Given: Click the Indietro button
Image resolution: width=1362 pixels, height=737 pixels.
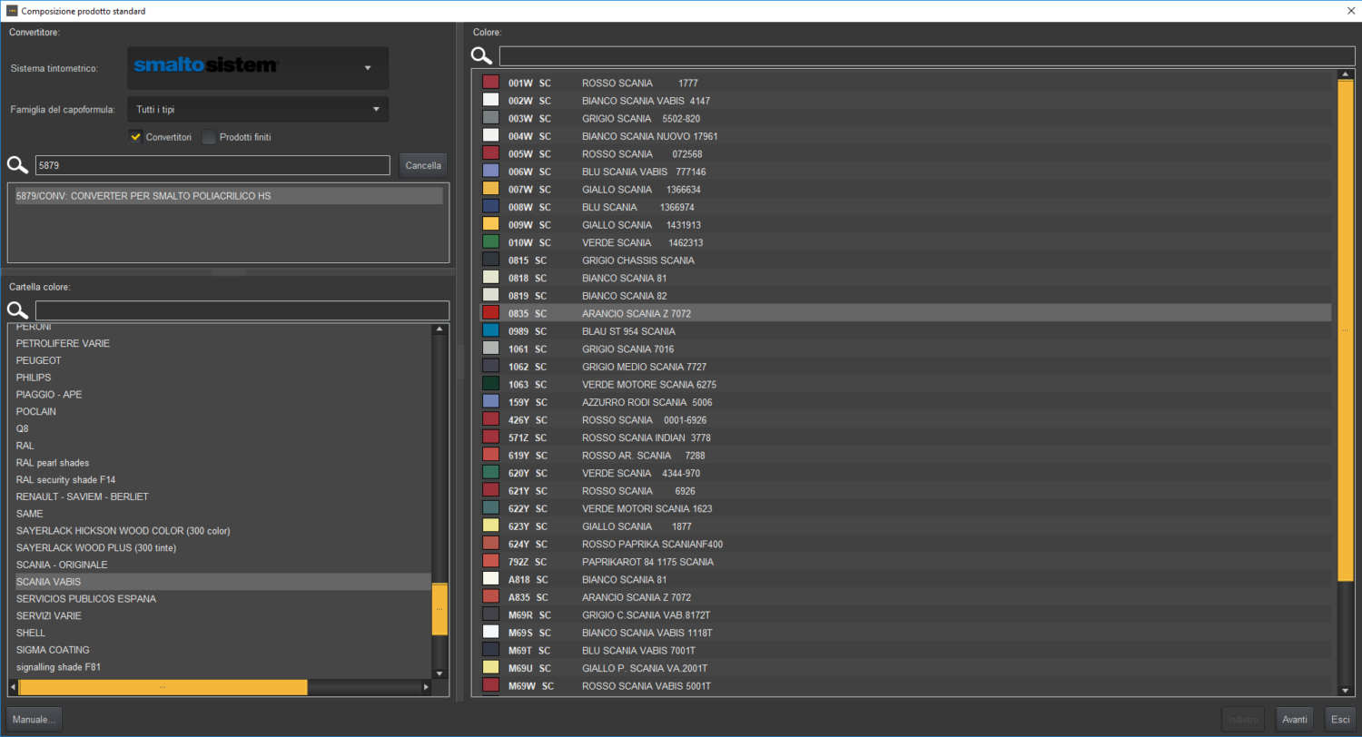Looking at the screenshot, I should pyautogui.click(x=1243, y=719).
